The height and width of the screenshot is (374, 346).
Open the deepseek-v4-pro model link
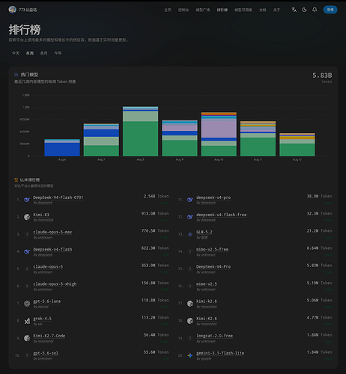(x=213, y=197)
